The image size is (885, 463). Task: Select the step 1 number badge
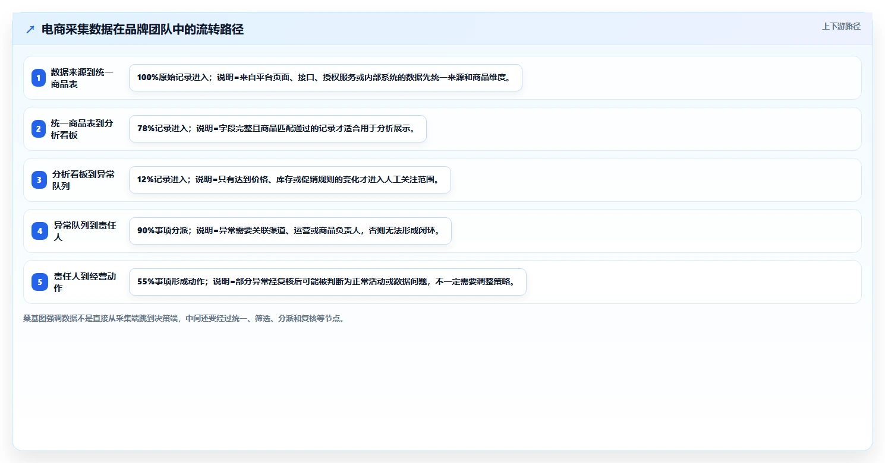coord(39,78)
